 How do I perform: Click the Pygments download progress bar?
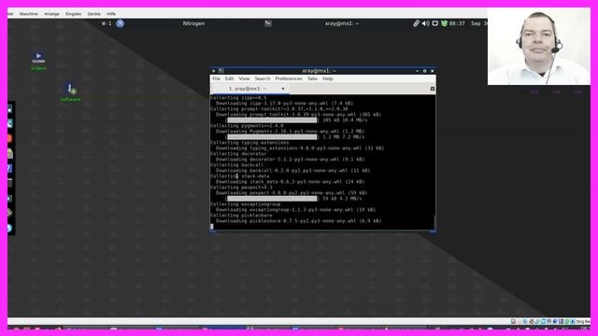coord(272,137)
